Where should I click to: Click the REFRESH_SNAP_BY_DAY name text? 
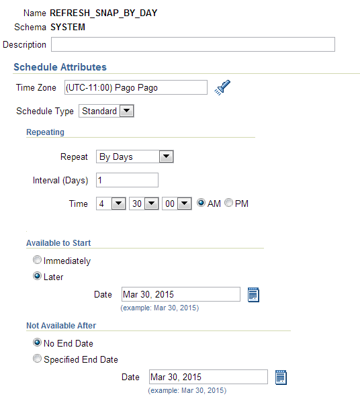(x=103, y=13)
